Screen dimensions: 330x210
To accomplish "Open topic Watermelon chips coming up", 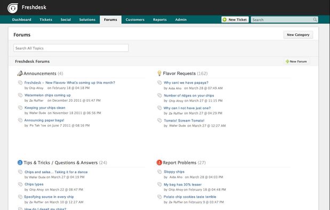I will tap(48, 95).
